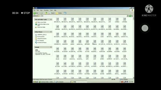Viewport: 161px width, 90px height.
Task: Collapse the File and Folder Tasks panel
Action: (x=51, y=19)
